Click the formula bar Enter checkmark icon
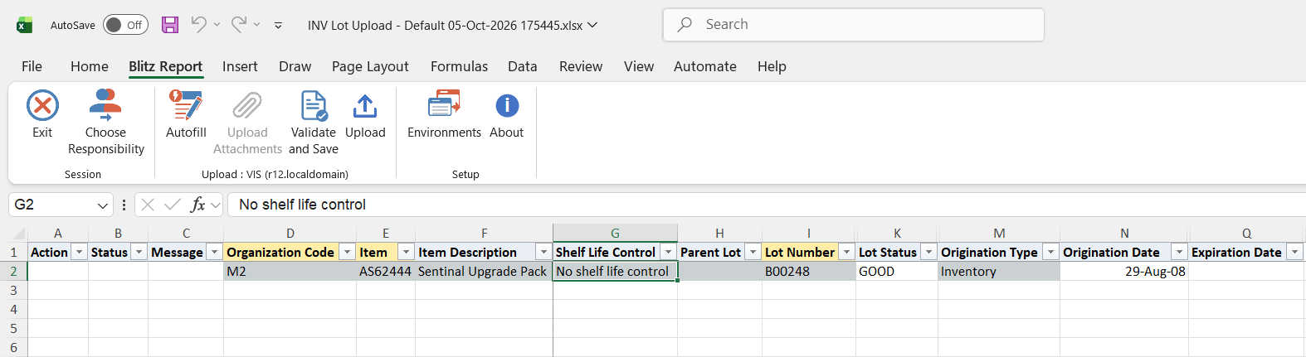The image size is (1306, 357). (173, 205)
